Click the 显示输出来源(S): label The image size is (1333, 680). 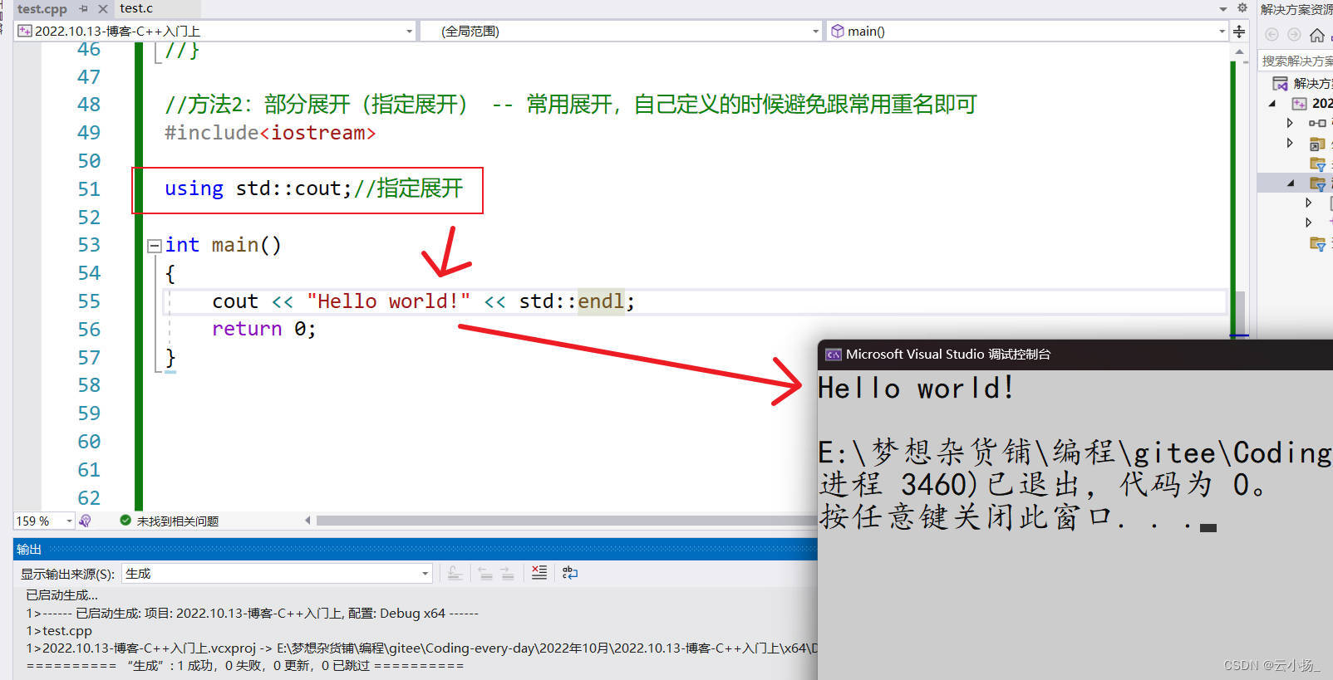67,574
